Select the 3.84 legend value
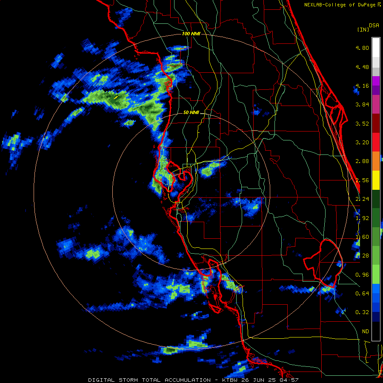The image size is (383, 383). [x=362, y=105]
